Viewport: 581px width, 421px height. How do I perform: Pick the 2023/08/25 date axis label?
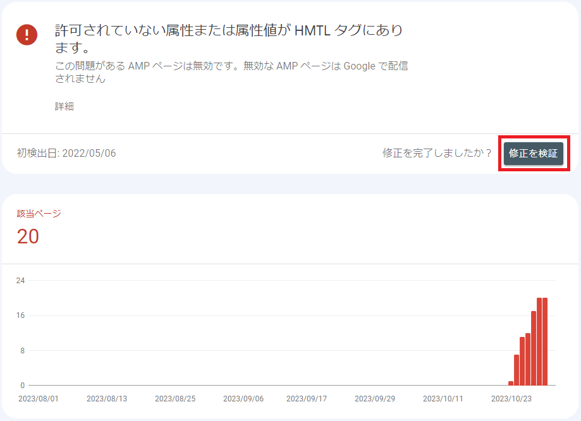click(174, 399)
